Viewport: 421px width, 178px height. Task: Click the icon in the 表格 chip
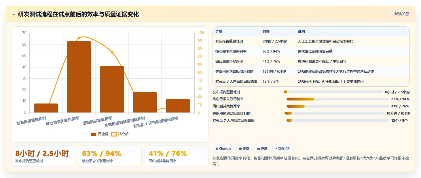click(240, 148)
